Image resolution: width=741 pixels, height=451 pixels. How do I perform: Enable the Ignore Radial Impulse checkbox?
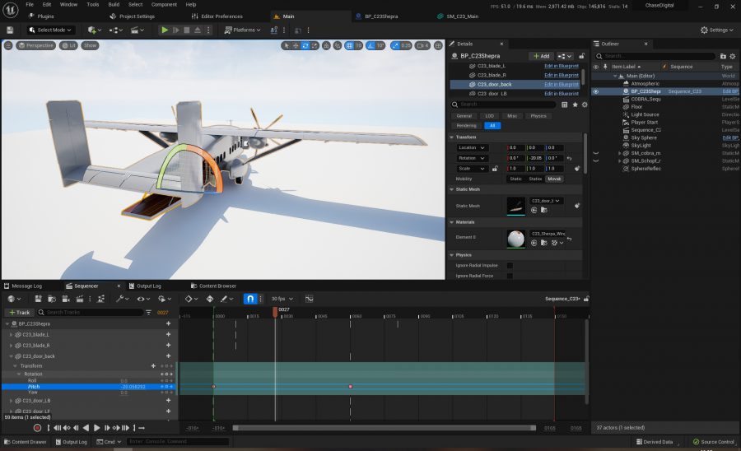(510, 265)
